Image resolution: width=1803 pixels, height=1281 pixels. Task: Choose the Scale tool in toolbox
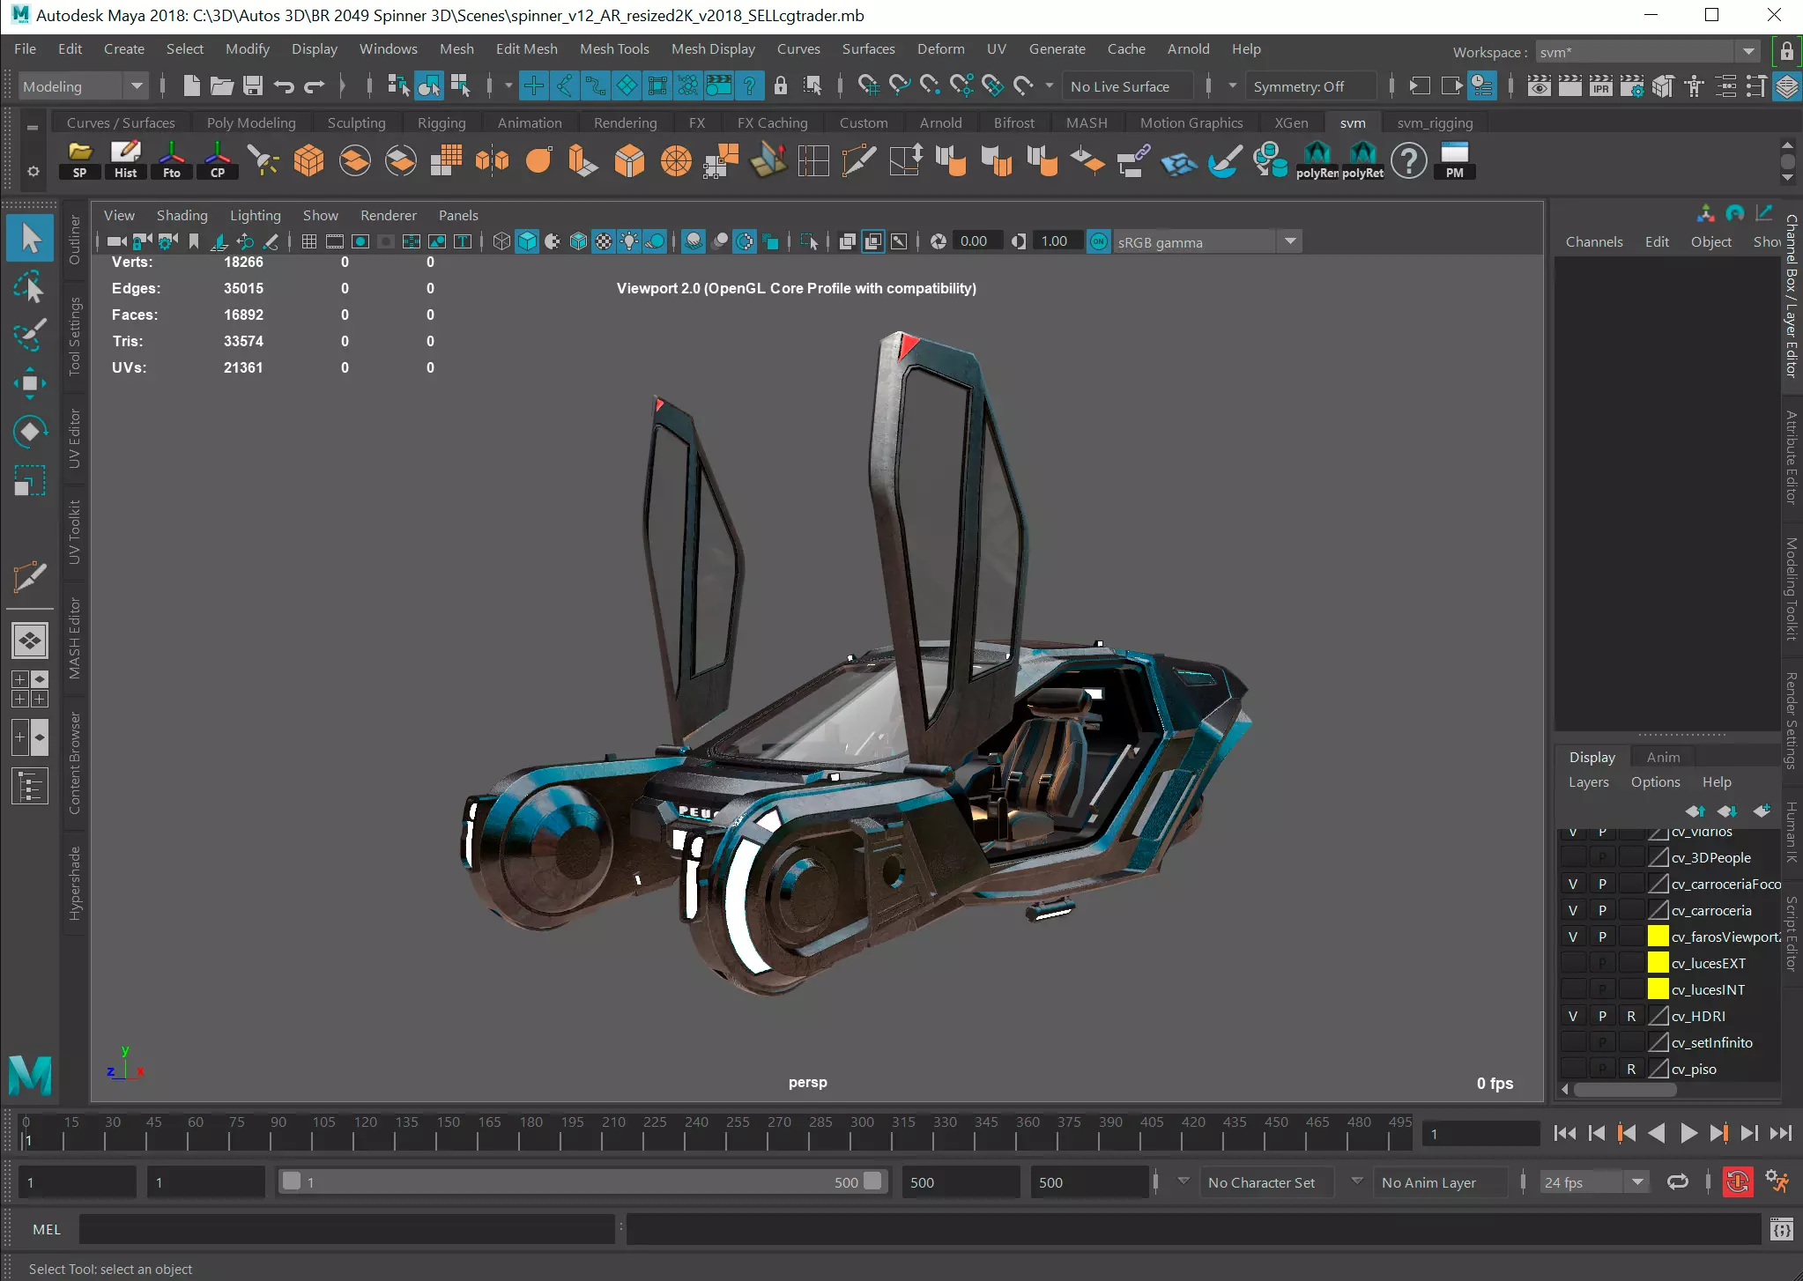(30, 481)
